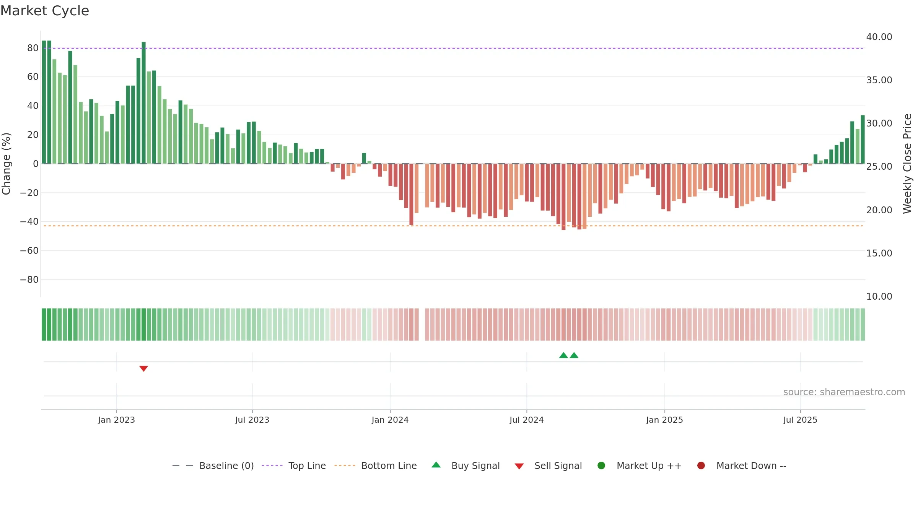Click the purple dotted top line on the chart

click(x=453, y=48)
